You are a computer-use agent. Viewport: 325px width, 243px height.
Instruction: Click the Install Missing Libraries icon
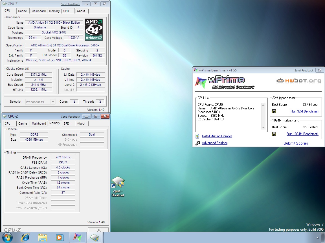pos(197,136)
